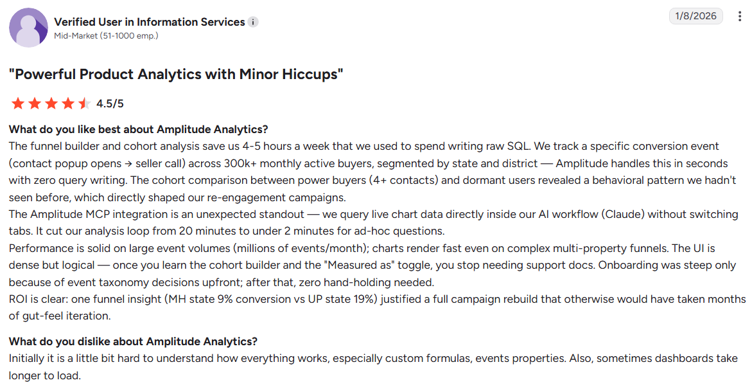Click the 4.5/5 rating score text
Viewport: 752px width, 387px height.
[x=110, y=104]
